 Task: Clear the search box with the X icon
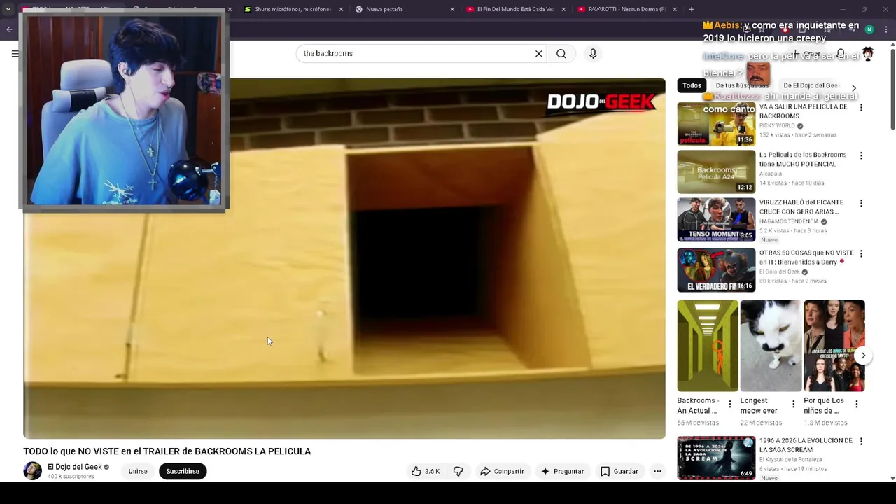[x=538, y=54]
